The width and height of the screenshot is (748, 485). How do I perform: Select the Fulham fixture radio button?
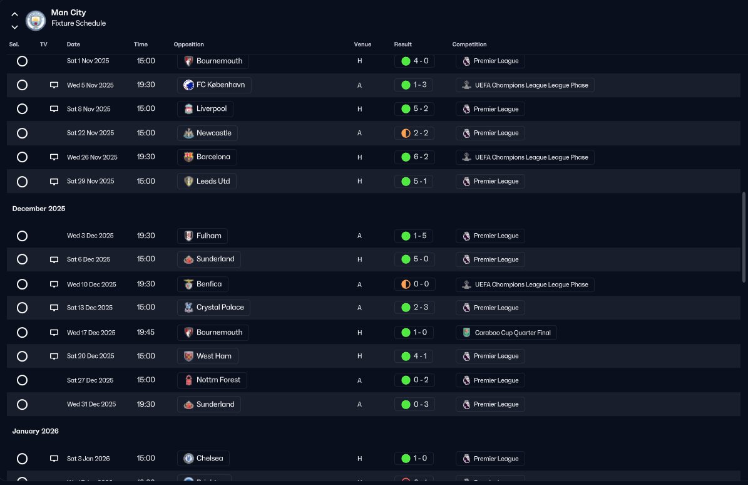coord(22,236)
